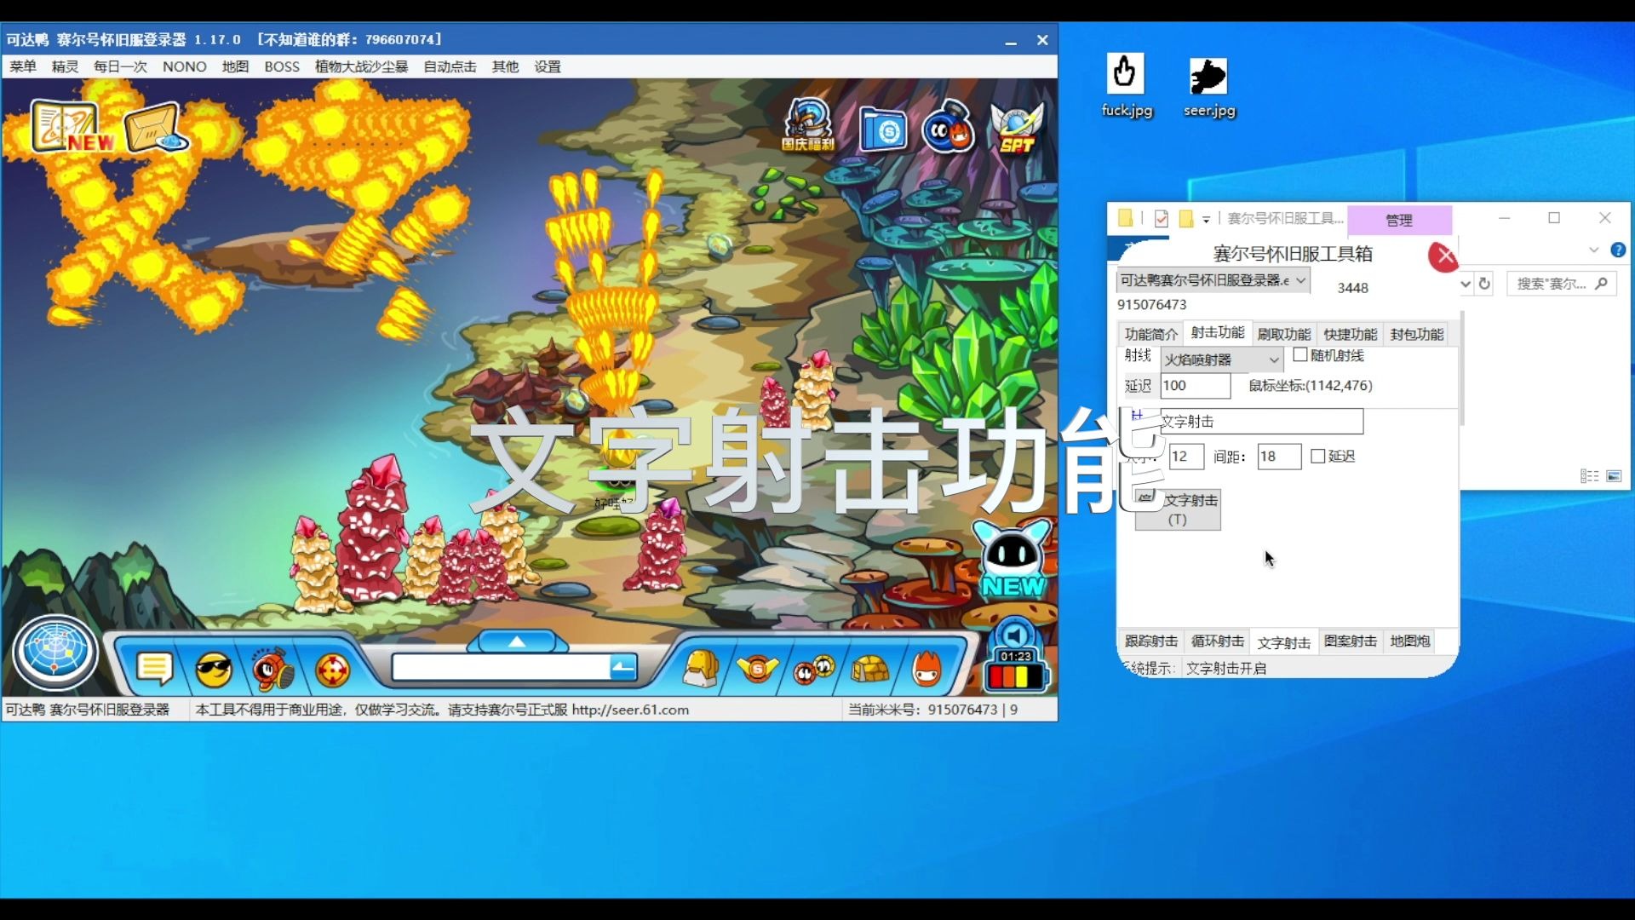
Task: Expand the Explorer ribbon chevron
Action: point(1593,250)
